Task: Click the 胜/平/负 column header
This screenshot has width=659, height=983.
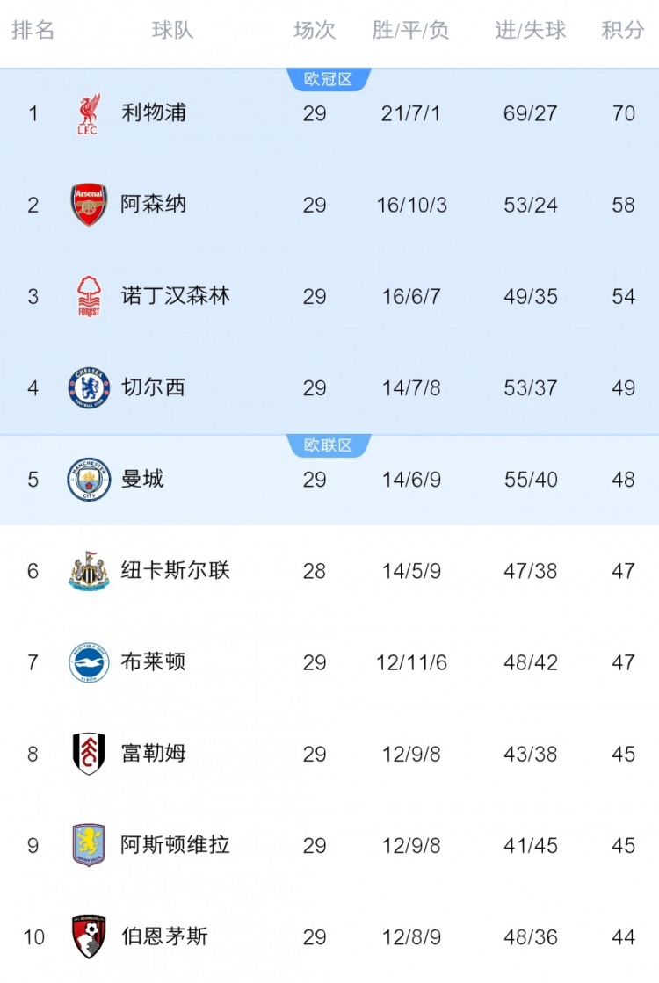Action: point(410,31)
